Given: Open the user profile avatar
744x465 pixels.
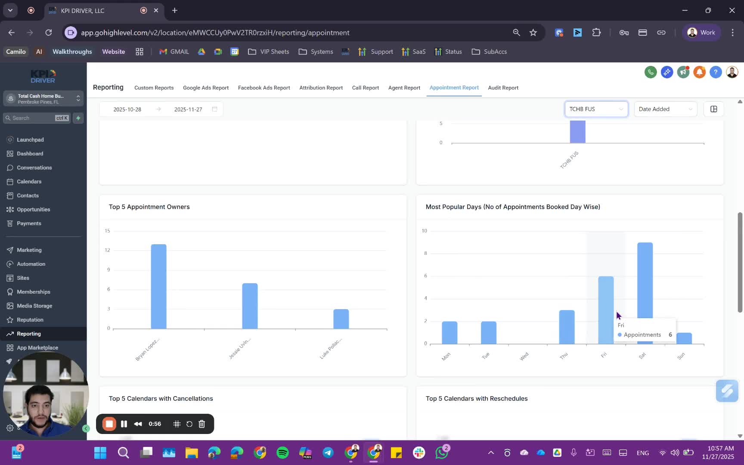Looking at the screenshot, I should 732,72.
